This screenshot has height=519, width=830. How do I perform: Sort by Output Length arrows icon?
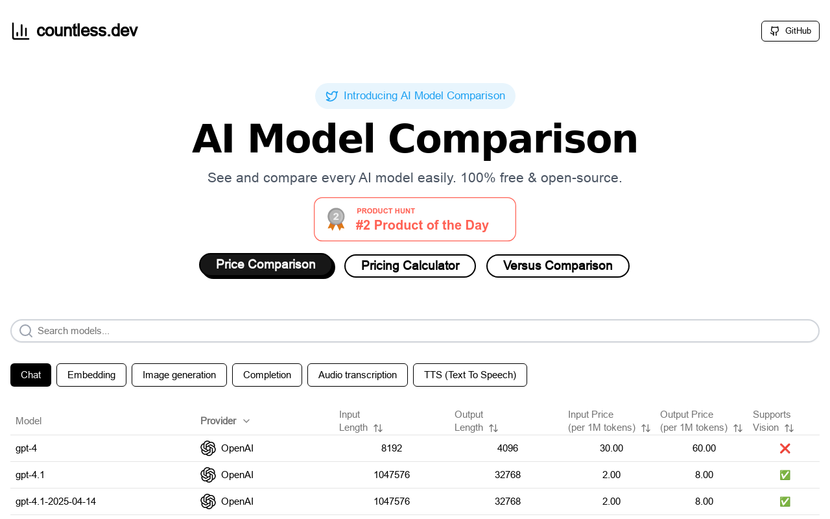point(493,428)
